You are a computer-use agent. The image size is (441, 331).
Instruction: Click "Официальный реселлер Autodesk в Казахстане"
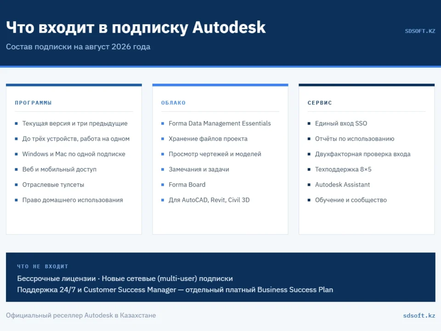81,315
